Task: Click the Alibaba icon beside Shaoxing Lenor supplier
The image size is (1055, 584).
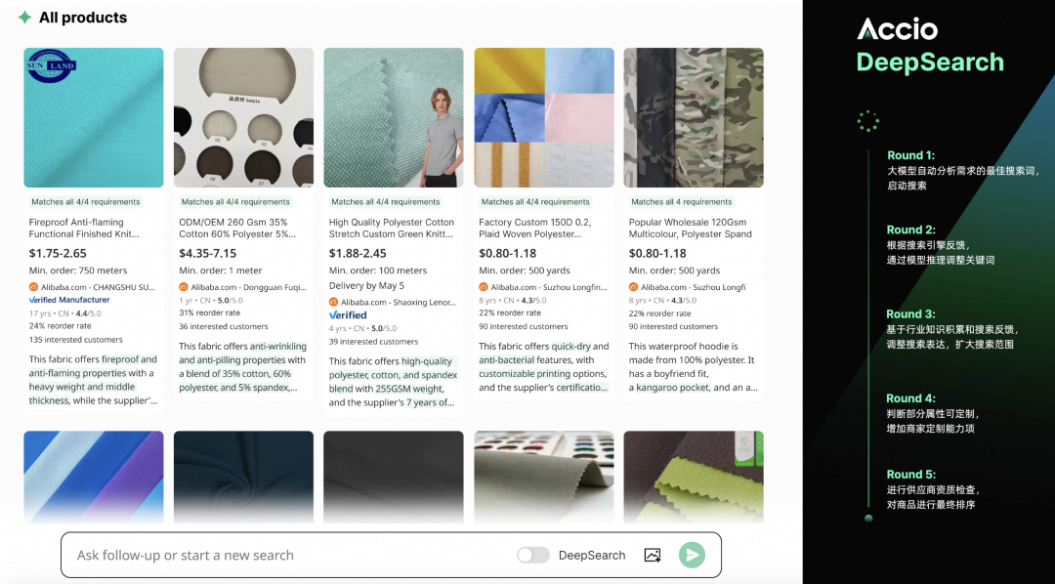Action: (x=333, y=302)
